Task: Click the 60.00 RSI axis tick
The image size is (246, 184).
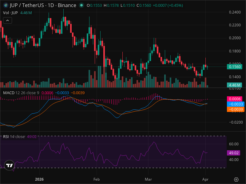Action: click(x=234, y=144)
